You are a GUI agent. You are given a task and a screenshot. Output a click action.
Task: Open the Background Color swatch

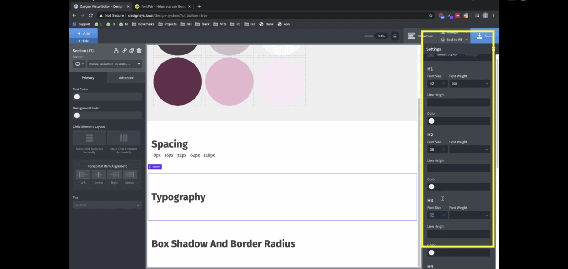tap(77, 115)
